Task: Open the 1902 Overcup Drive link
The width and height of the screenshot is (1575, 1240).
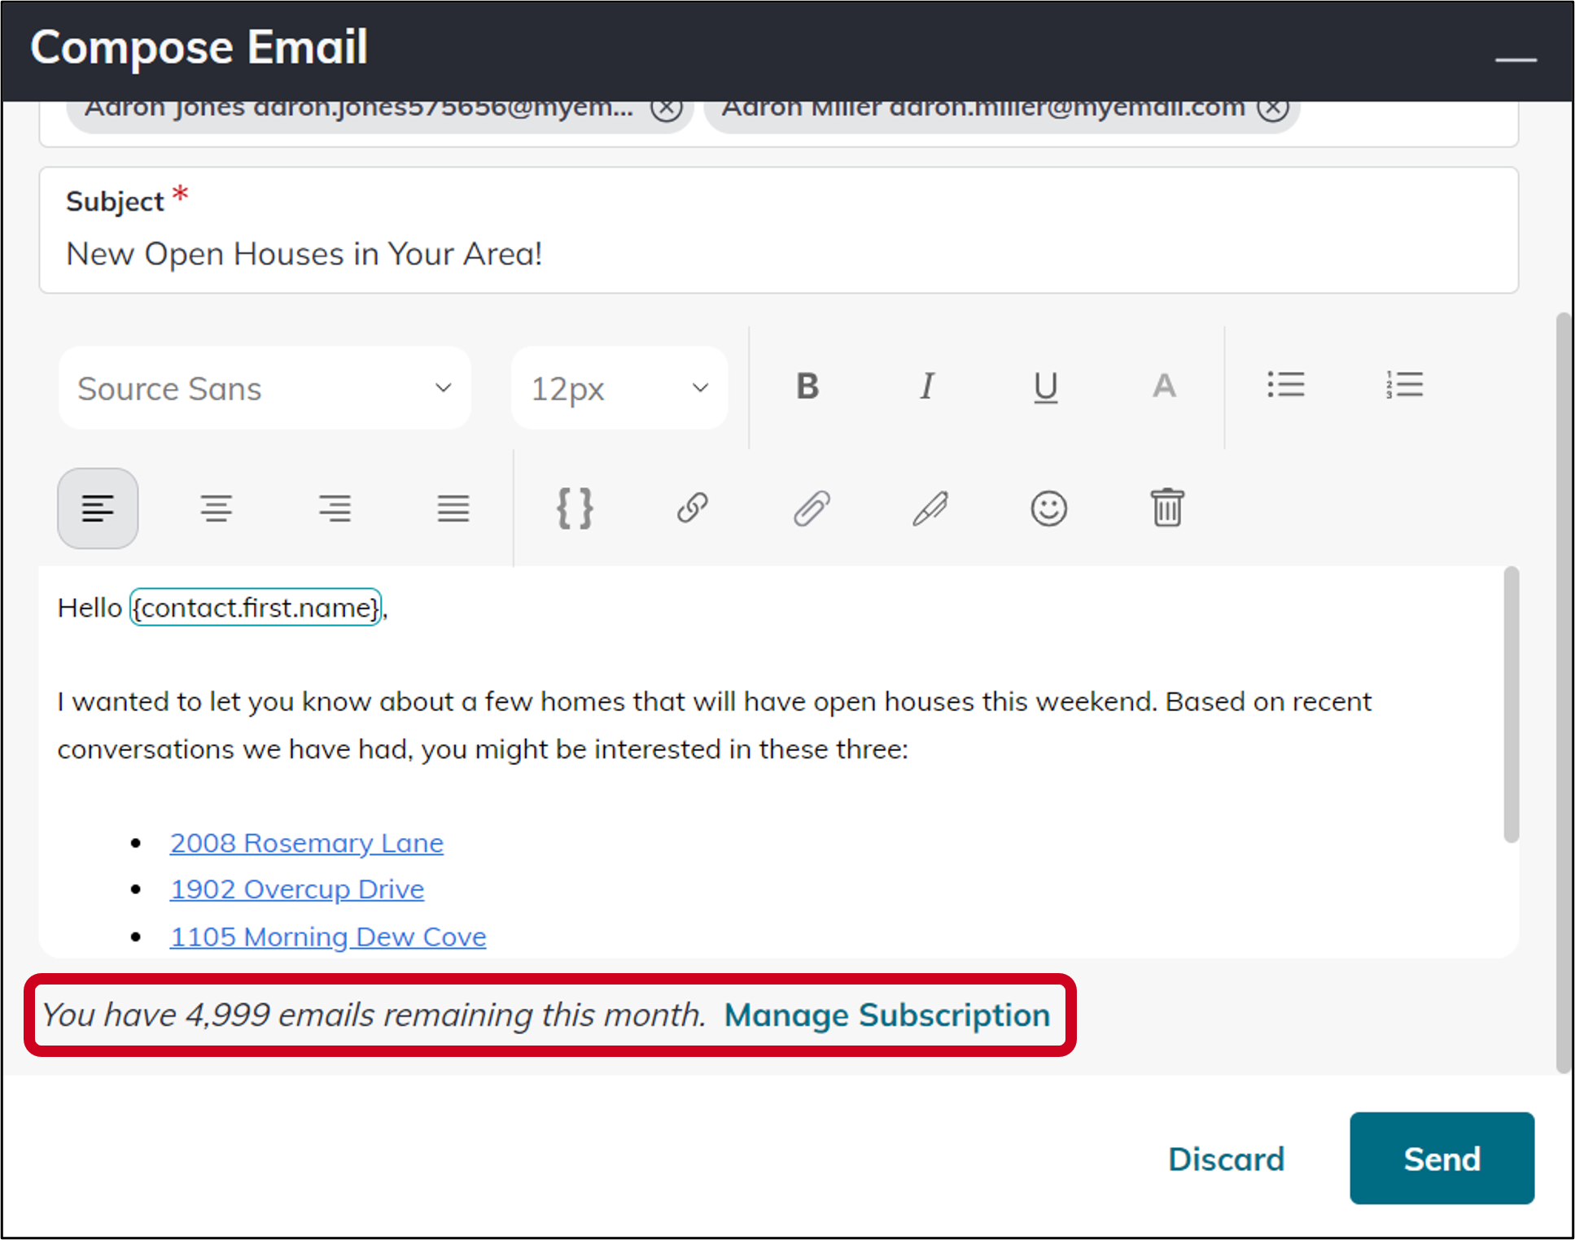Action: tap(297, 889)
